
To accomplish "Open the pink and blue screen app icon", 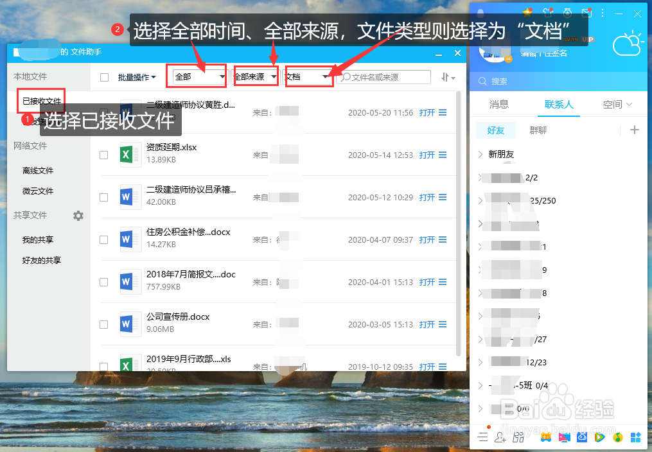I will tap(564, 437).
